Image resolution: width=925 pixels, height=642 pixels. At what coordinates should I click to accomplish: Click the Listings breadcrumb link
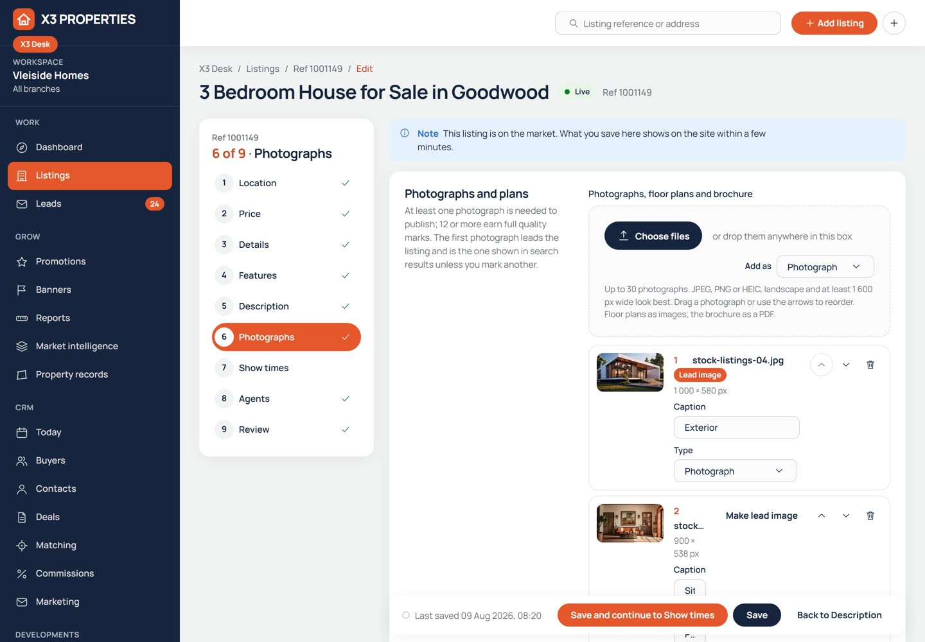click(x=263, y=69)
